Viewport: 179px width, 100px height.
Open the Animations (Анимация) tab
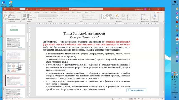tap(45, 12)
